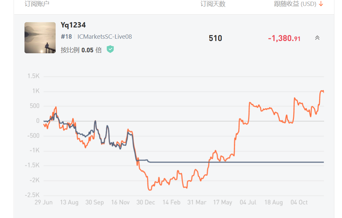This screenshot has width=342, height=218.
Task: Click the 510 subscription days value
Action: point(215,38)
